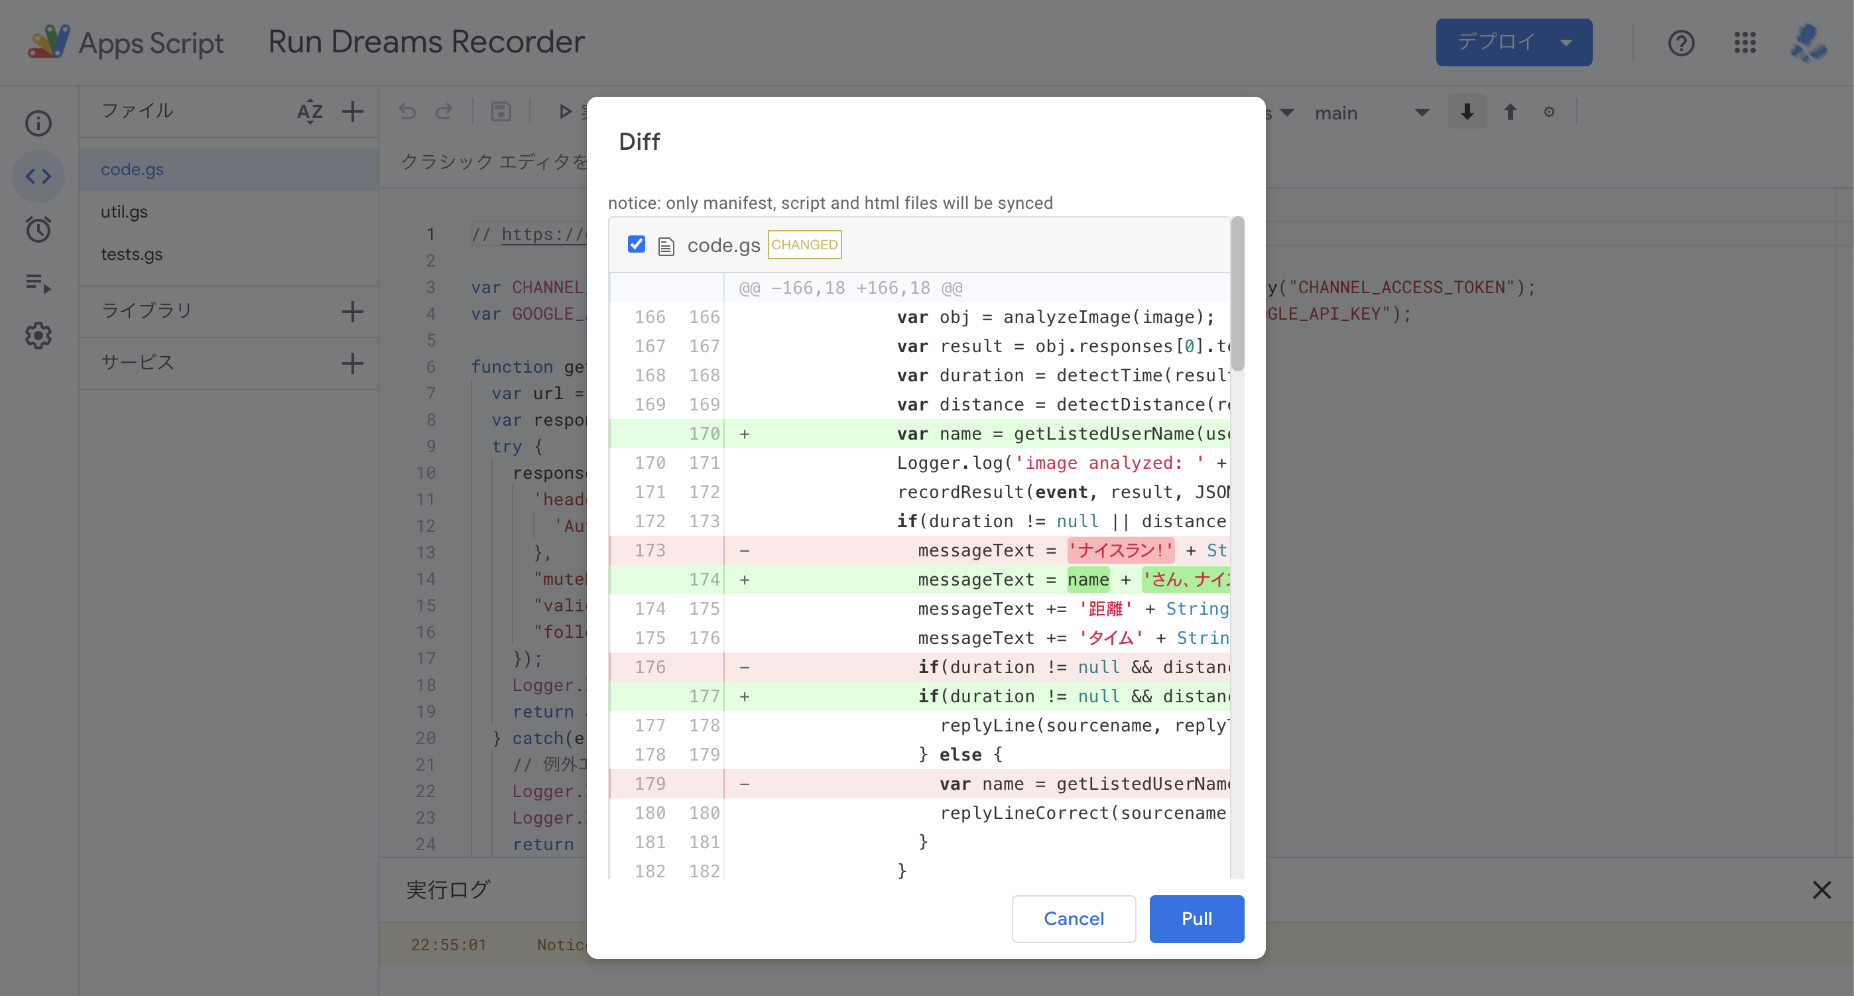Open the Google apps grid icon
This screenshot has height=996, width=1854.
coord(1745,42)
